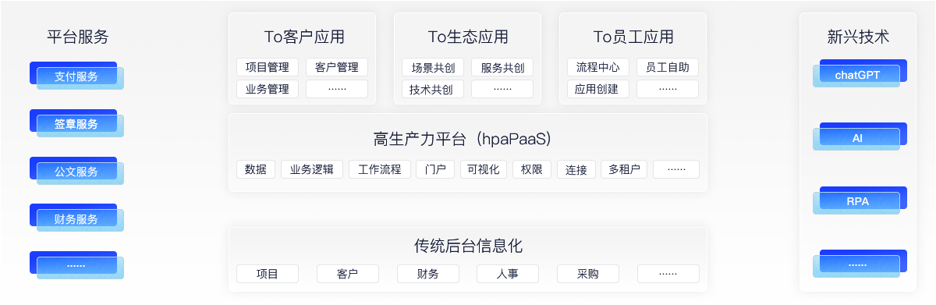Image resolution: width=936 pixels, height=305 pixels.
Task: Click 人事 under 传统后台信息化
Action: pos(508,274)
